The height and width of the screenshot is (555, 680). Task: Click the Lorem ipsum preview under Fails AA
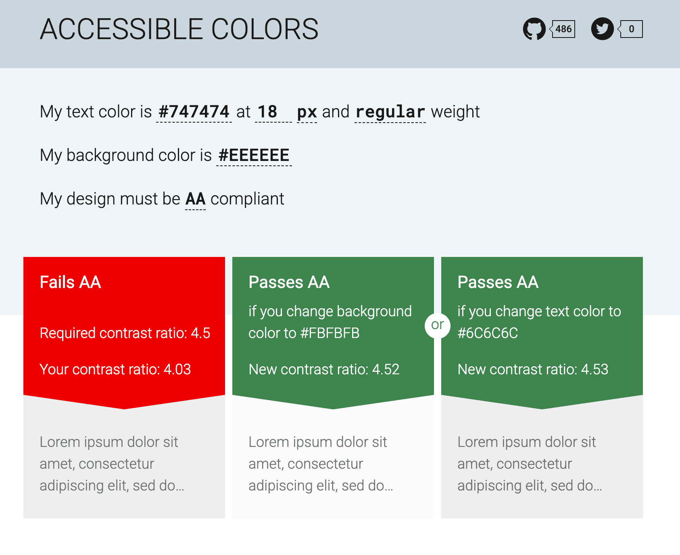point(112,463)
